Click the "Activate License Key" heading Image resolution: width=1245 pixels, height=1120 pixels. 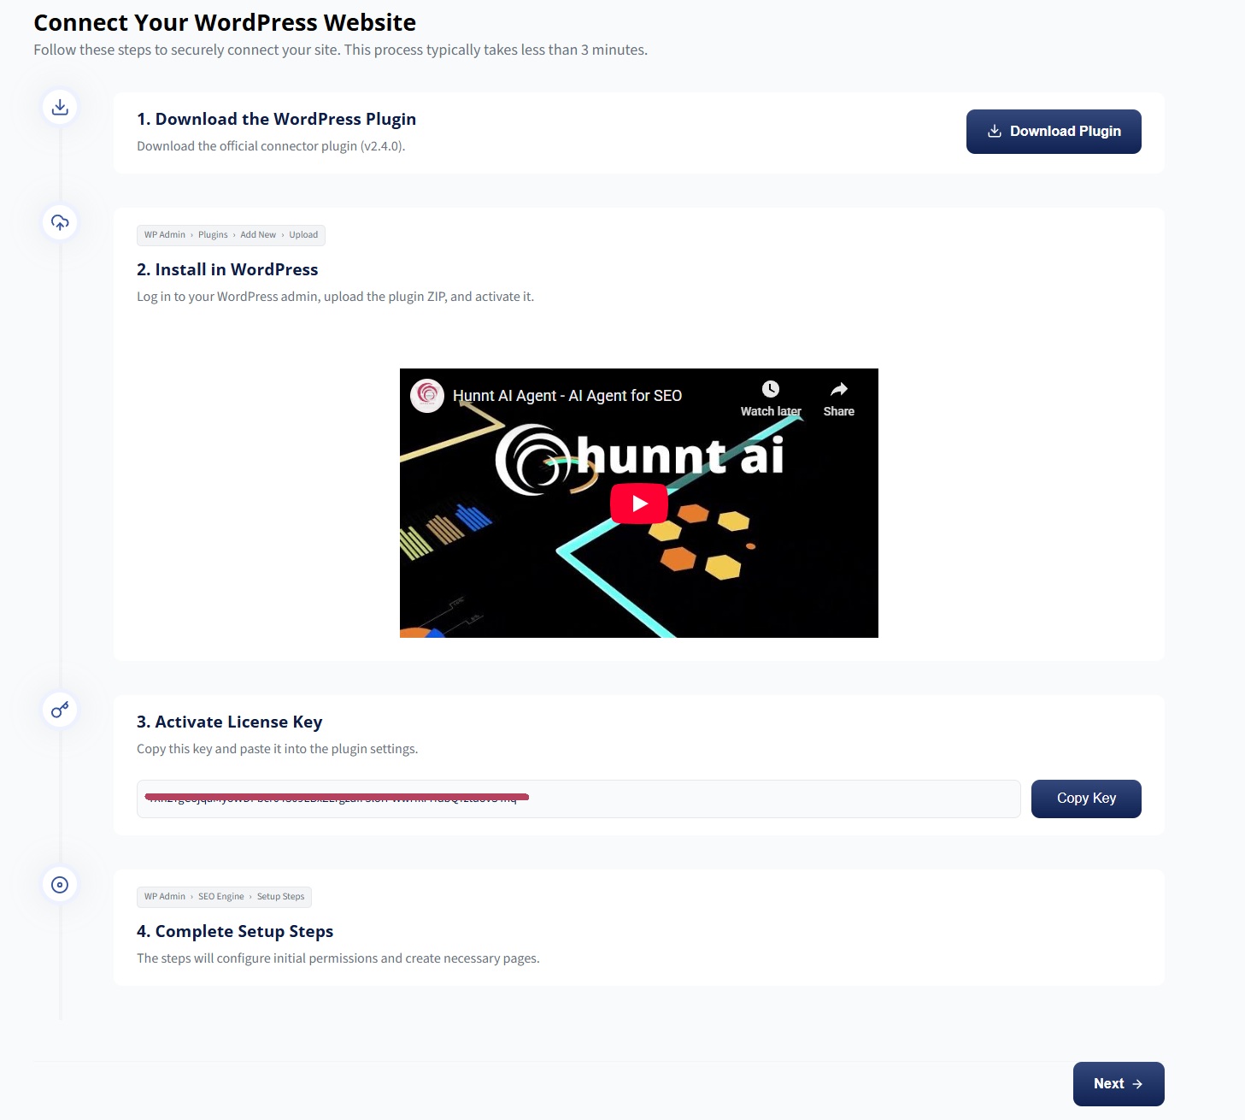pyautogui.click(x=230, y=722)
